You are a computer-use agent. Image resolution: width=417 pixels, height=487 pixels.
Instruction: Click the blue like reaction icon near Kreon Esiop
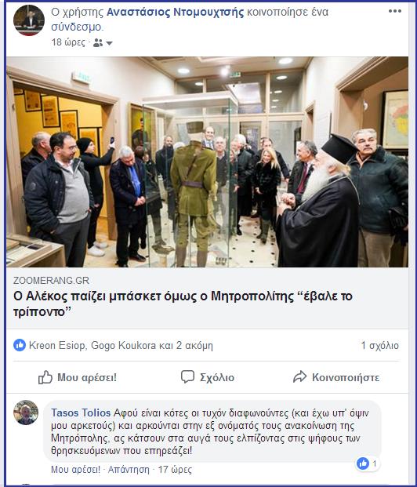20,345
